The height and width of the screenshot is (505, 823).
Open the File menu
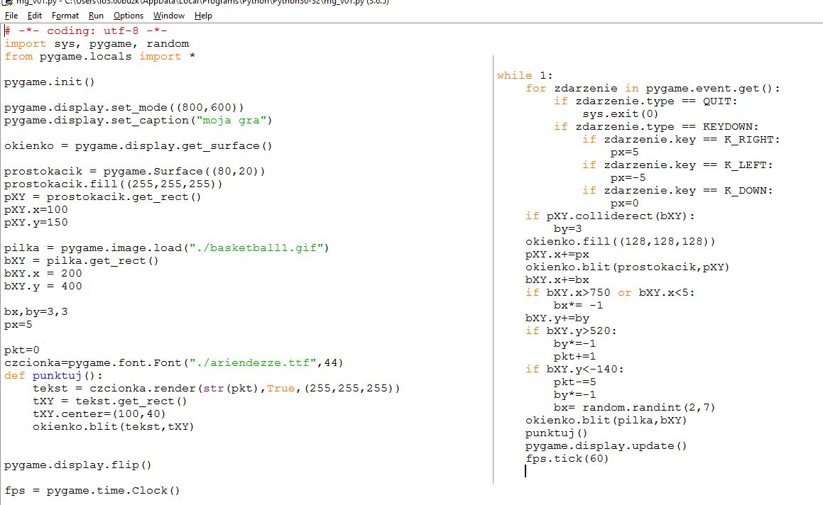tap(11, 16)
